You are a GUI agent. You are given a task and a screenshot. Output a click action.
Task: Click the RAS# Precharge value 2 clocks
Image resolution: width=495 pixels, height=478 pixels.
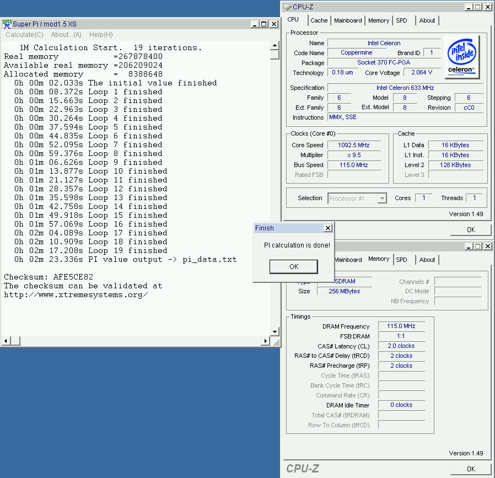tap(401, 366)
